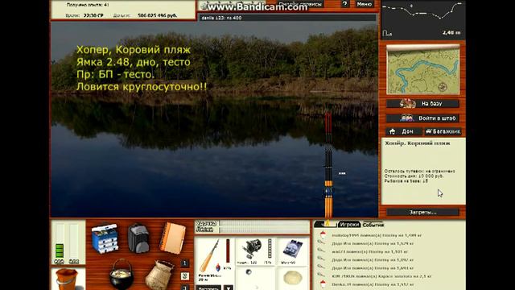The height and width of the screenshot is (290, 515).
Task: Click the fishing rod on the water
Action: click(x=328, y=164)
